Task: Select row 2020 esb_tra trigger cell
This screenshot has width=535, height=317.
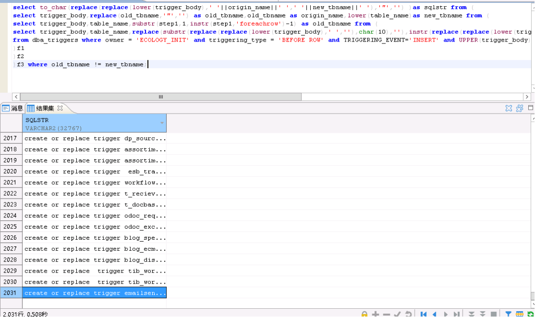Action: tap(95, 172)
